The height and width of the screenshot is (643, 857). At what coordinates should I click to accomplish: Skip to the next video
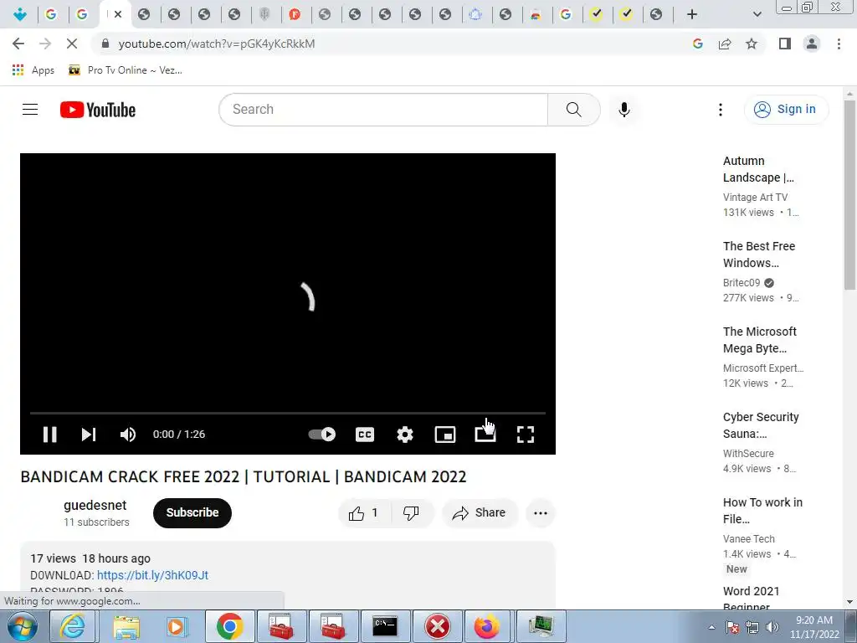(x=89, y=435)
